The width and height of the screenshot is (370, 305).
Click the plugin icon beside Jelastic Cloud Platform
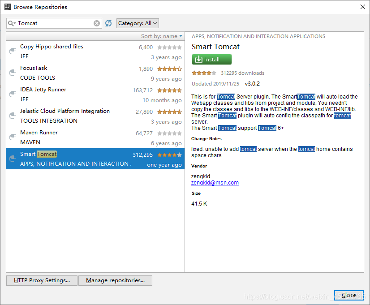(x=13, y=116)
